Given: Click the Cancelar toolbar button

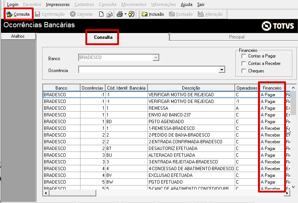Looking at the screenshot, I should click(82, 14).
